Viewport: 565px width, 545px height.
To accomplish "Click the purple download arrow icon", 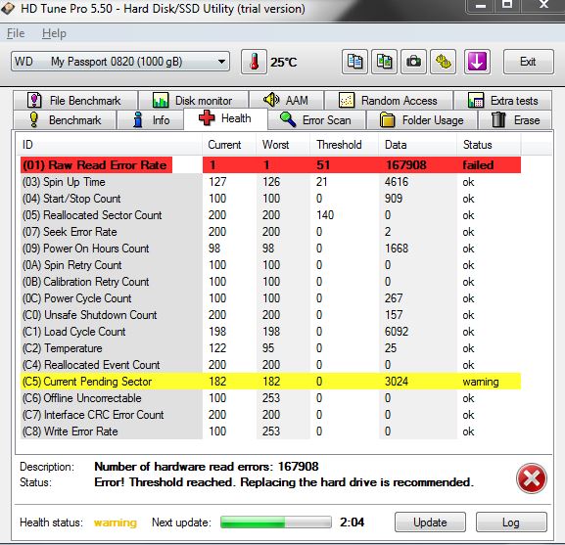I will [477, 62].
